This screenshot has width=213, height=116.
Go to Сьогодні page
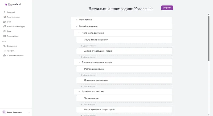click(11, 12)
